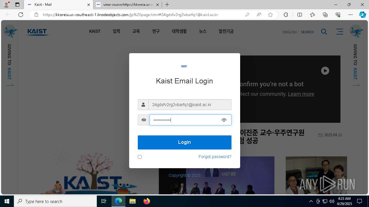Click the SEARCH text link
Screen dimensions: 369x207
pyautogui.click(x=307, y=32)
